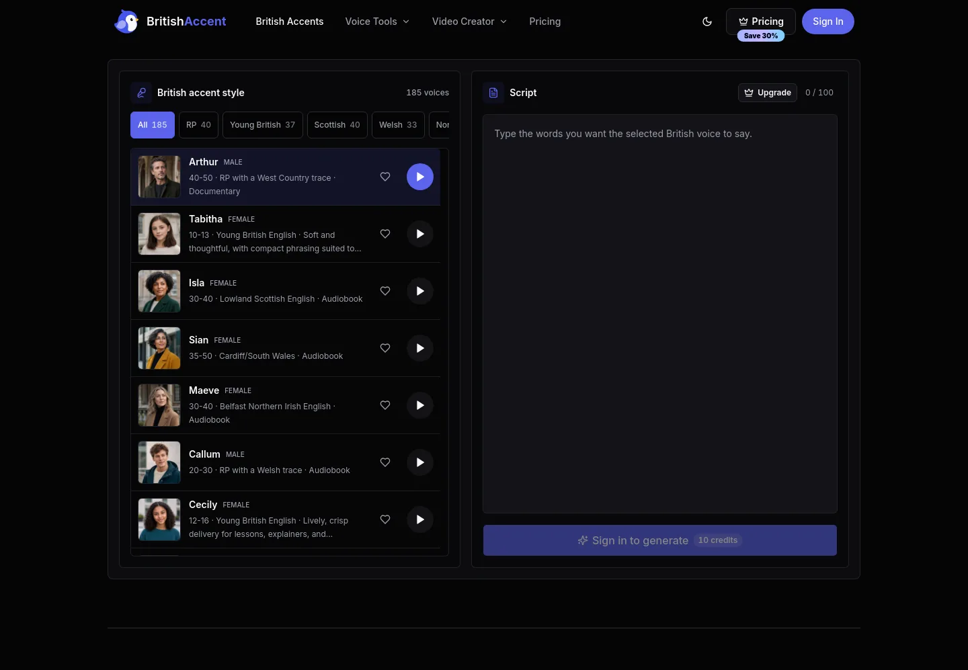Image resolution: width=968 pixels, height=670 pixels.
Task: Play Cecily's voice preview
Action: coord(420,519)
